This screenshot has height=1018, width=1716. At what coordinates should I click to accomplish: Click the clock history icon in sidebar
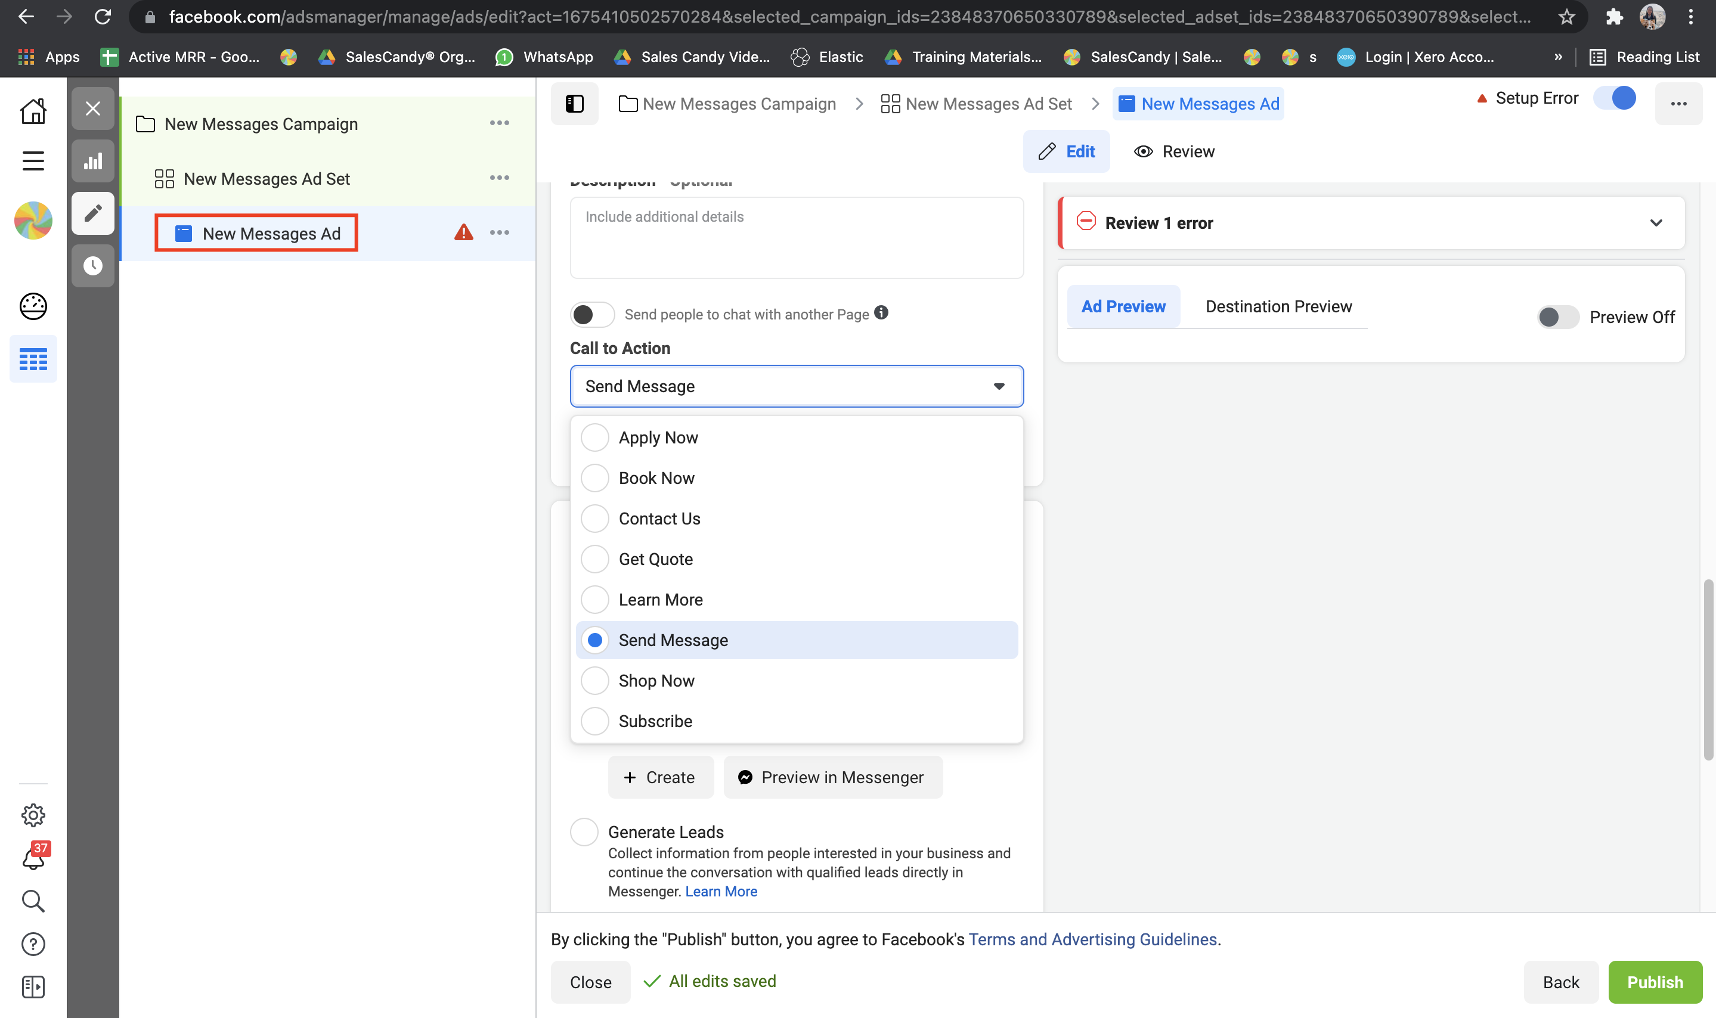(x=92, y=265)
